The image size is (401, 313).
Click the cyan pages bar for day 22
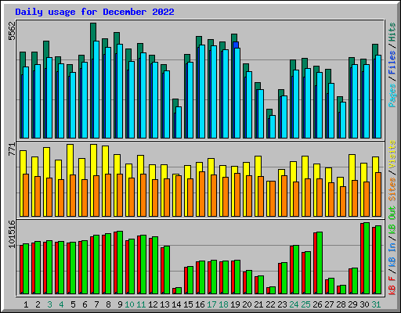[273, 127]
